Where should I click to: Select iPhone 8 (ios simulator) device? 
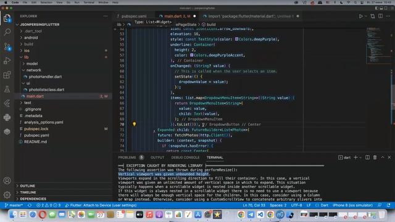(352, 205)
